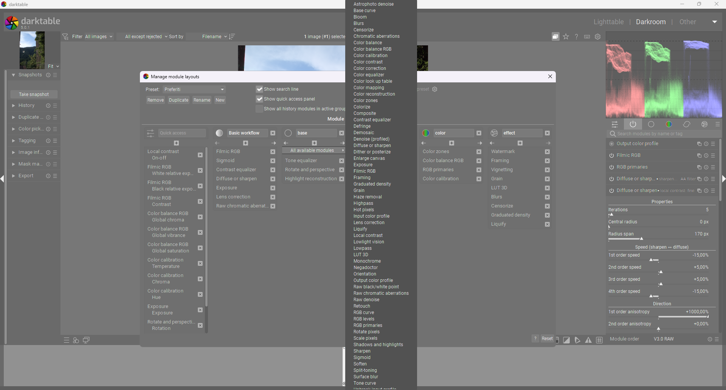Image resolution: width=726 pixels, height=390 pixels.
Task: Switch to Lighttable view
Action: [608, 22]
